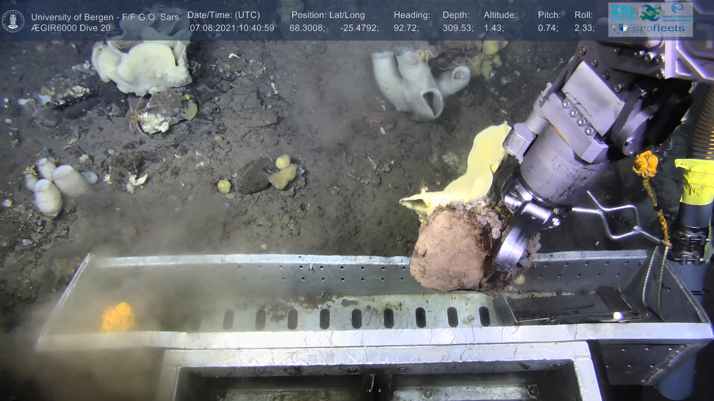
Task: Click the Heading value 92.72
Action: [x=406, y=28]
